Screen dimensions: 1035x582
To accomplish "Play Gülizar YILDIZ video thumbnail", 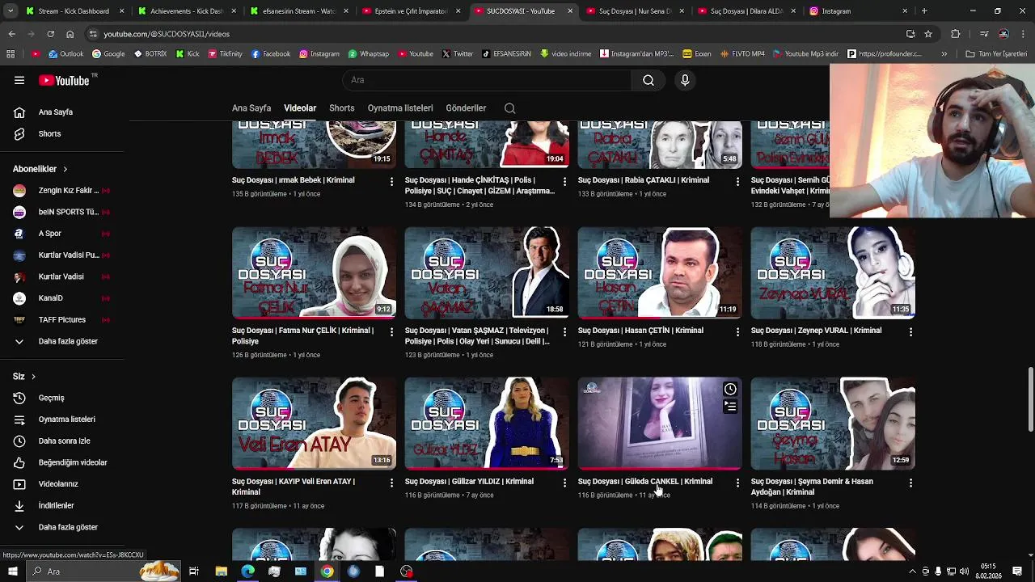I will (487, 424).
